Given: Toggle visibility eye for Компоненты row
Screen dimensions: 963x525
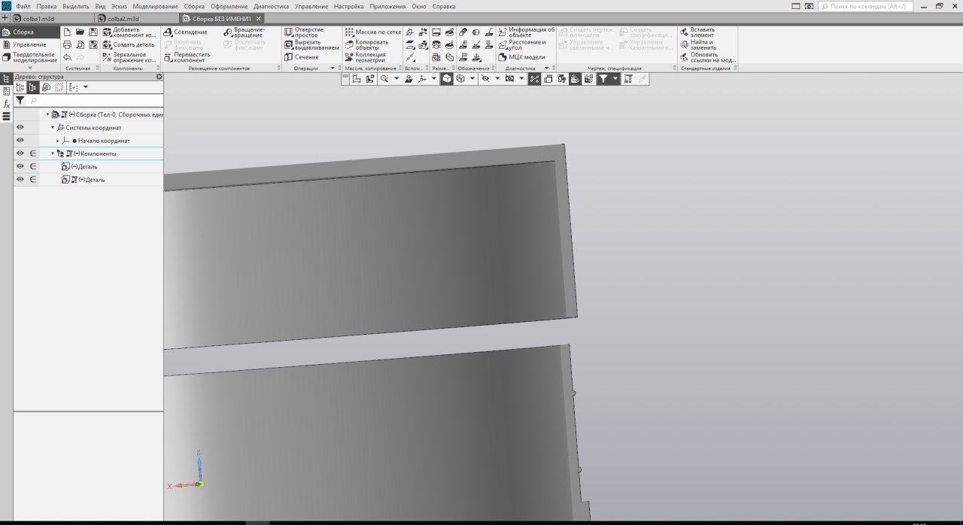Looking at the screenshot, I should [20, 153].
